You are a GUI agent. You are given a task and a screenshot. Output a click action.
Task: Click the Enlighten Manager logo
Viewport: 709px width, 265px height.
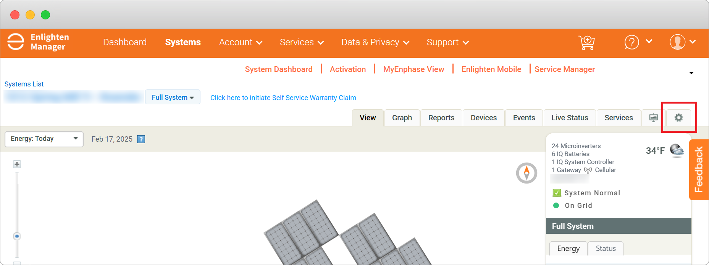[x=39, y=42]
